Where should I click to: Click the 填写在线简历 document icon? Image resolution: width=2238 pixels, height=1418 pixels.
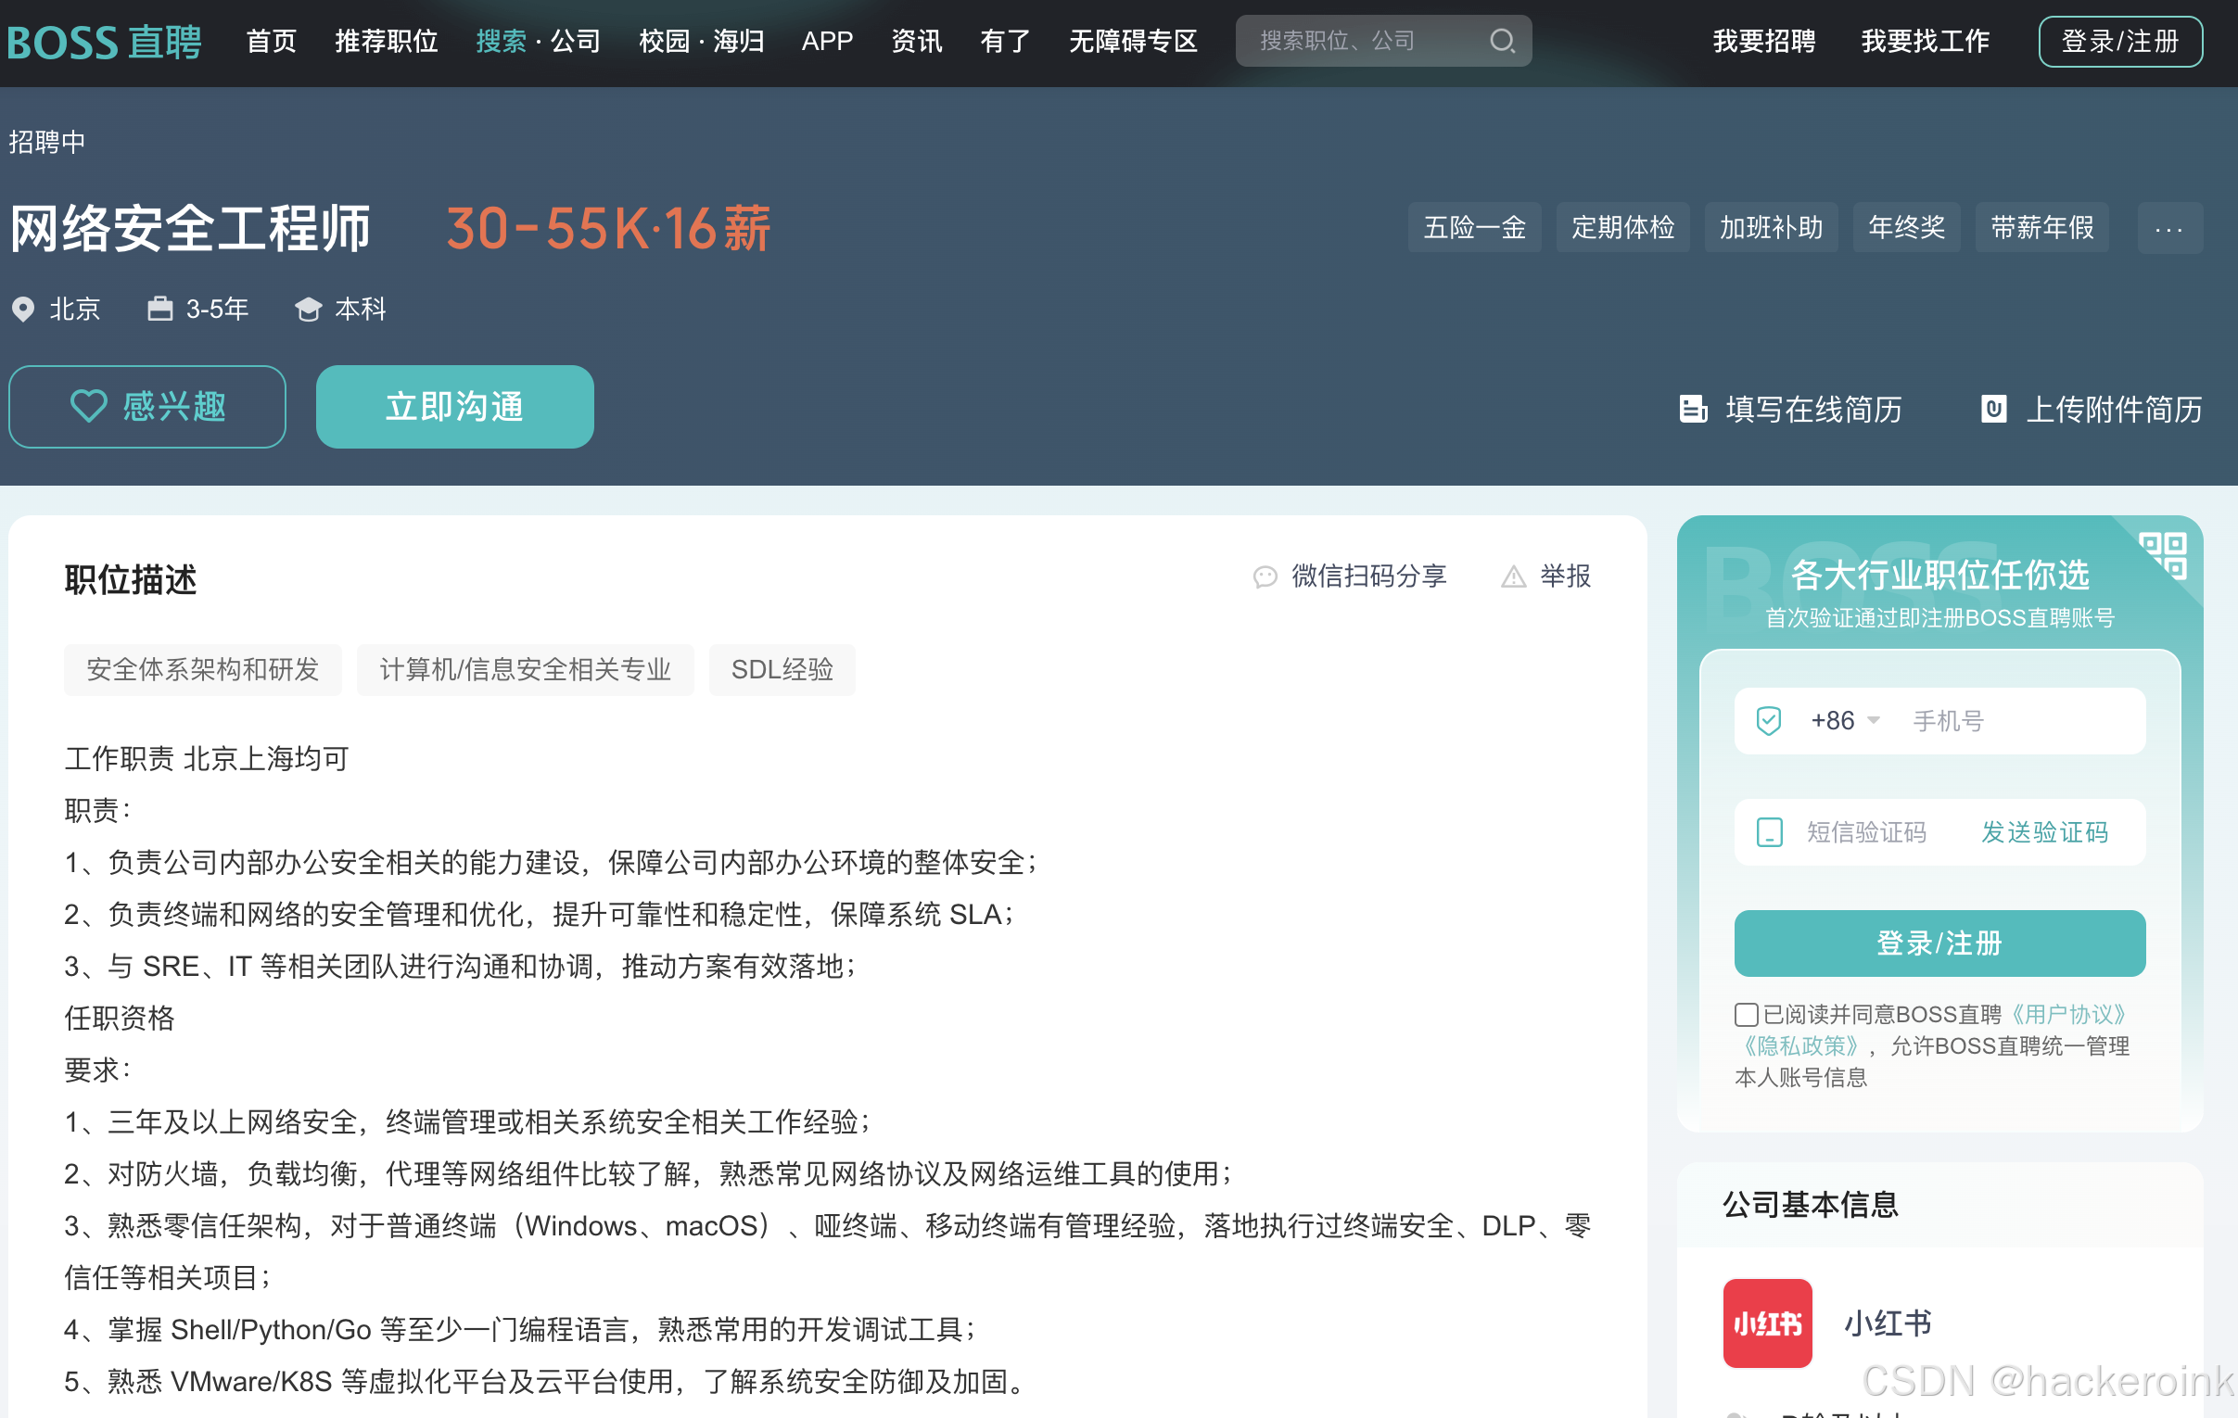(x=1695, y=410)
